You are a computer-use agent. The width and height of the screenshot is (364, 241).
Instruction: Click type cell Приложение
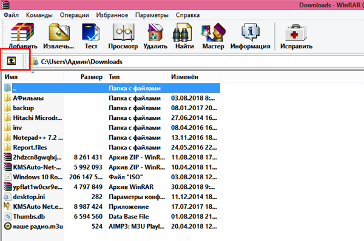tap(129, 206)
